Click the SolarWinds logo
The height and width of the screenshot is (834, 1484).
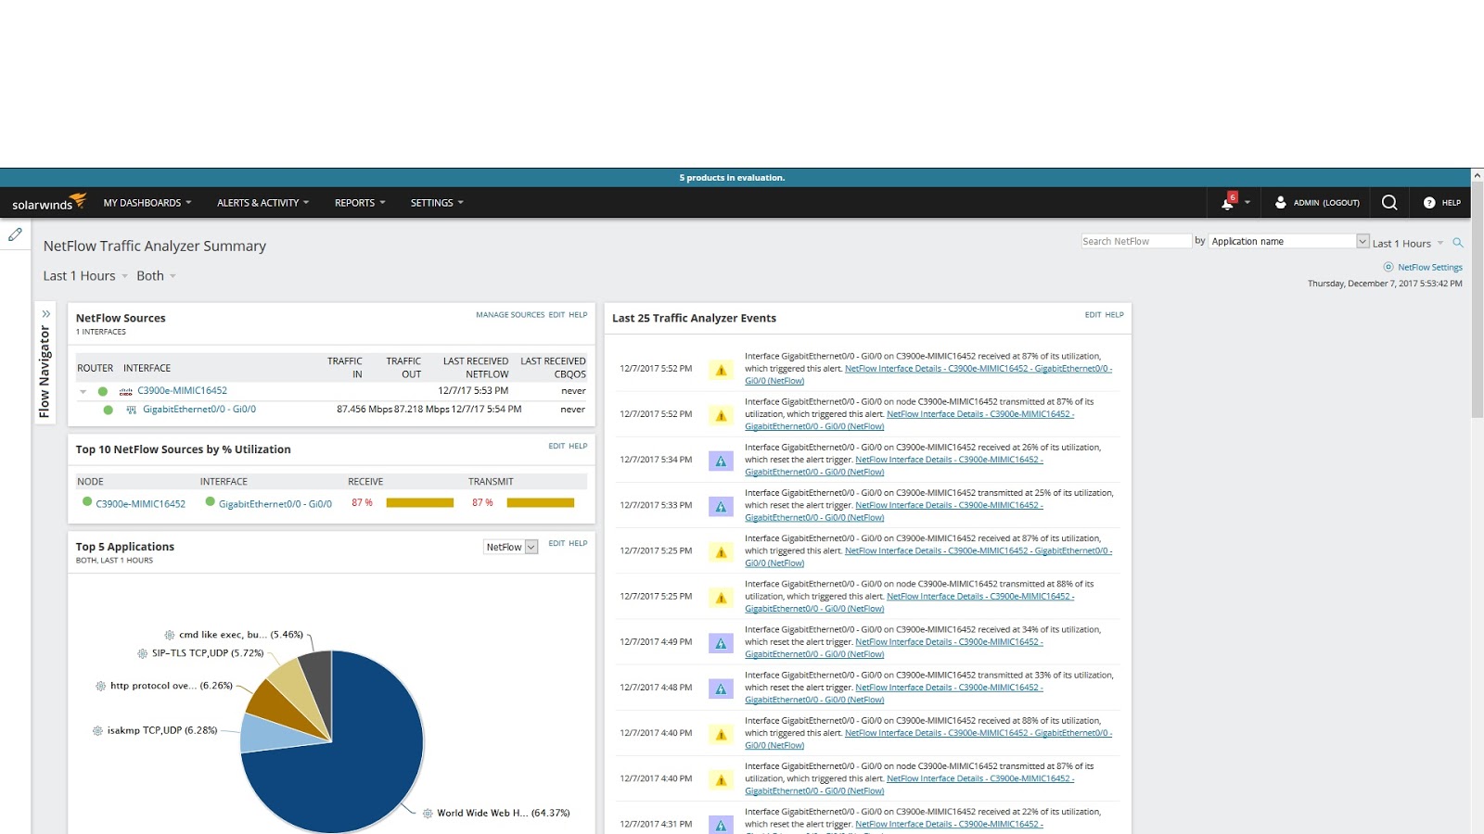(x=45, y=202)
